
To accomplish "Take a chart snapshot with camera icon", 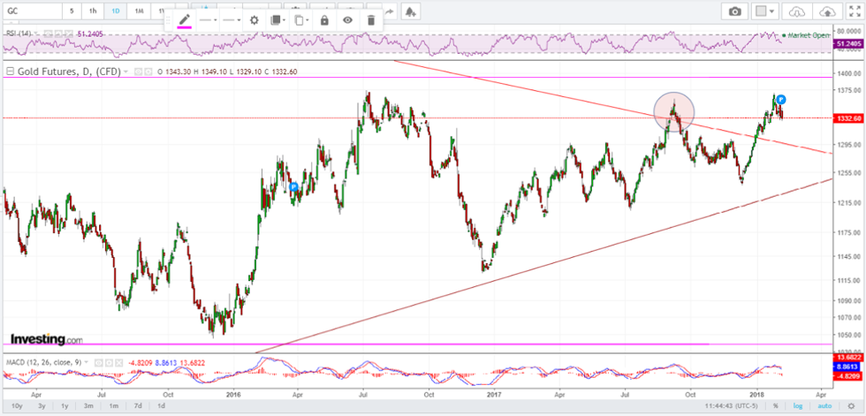I will (733, 11).
